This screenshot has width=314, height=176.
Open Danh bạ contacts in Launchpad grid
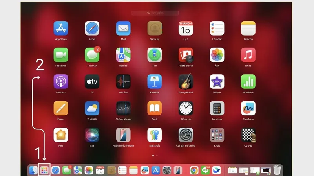click(x=155, y=28)
